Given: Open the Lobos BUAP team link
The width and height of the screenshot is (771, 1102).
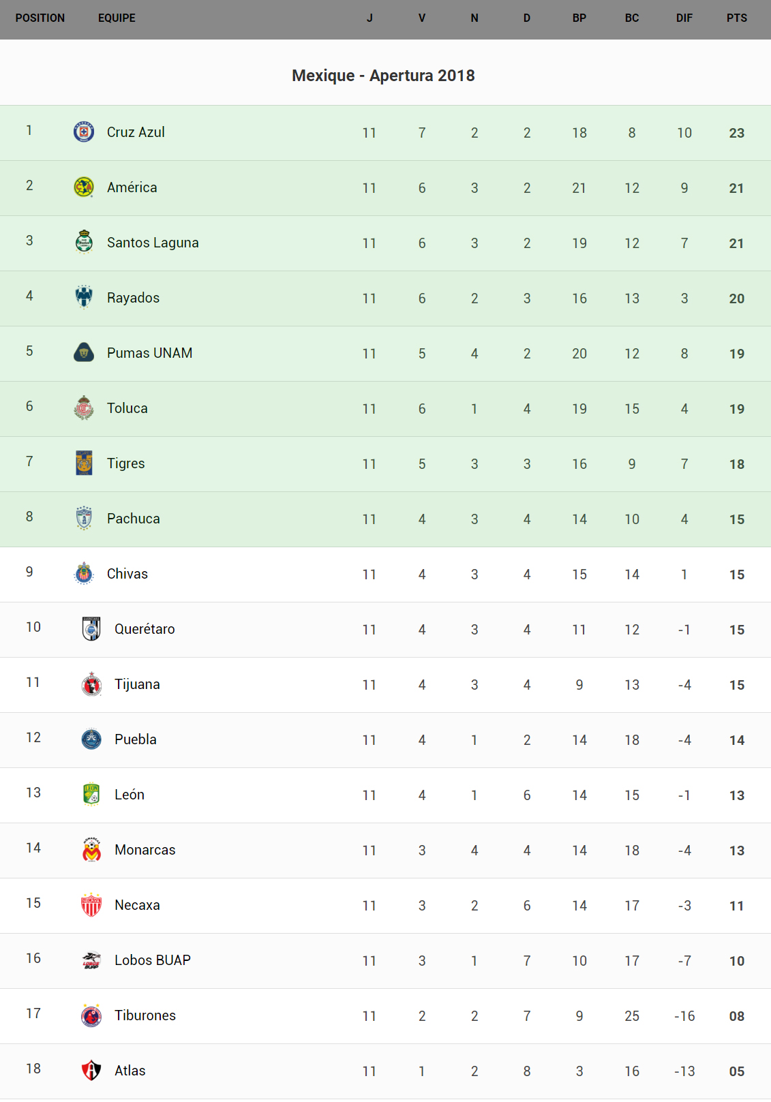Looking at the screenshot, I should coord(153,960).
